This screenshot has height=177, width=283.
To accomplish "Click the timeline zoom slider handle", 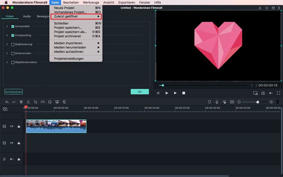I will click(258, 102).
